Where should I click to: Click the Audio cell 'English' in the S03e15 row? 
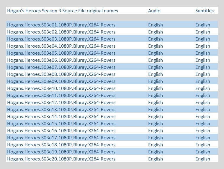[x=156, y=124]
